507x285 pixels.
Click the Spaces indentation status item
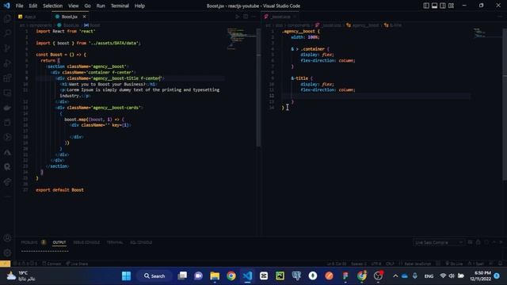click(359, 264)
